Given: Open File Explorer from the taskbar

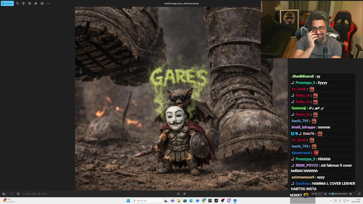Looking at the screenshot, I should click(x=179, y=201).
